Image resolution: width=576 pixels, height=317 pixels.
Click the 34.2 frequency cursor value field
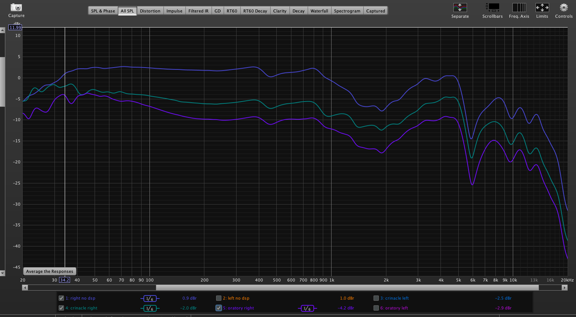tap(65, 280)
